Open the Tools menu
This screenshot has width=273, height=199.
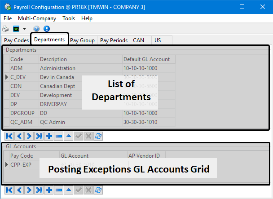[69, 18]
